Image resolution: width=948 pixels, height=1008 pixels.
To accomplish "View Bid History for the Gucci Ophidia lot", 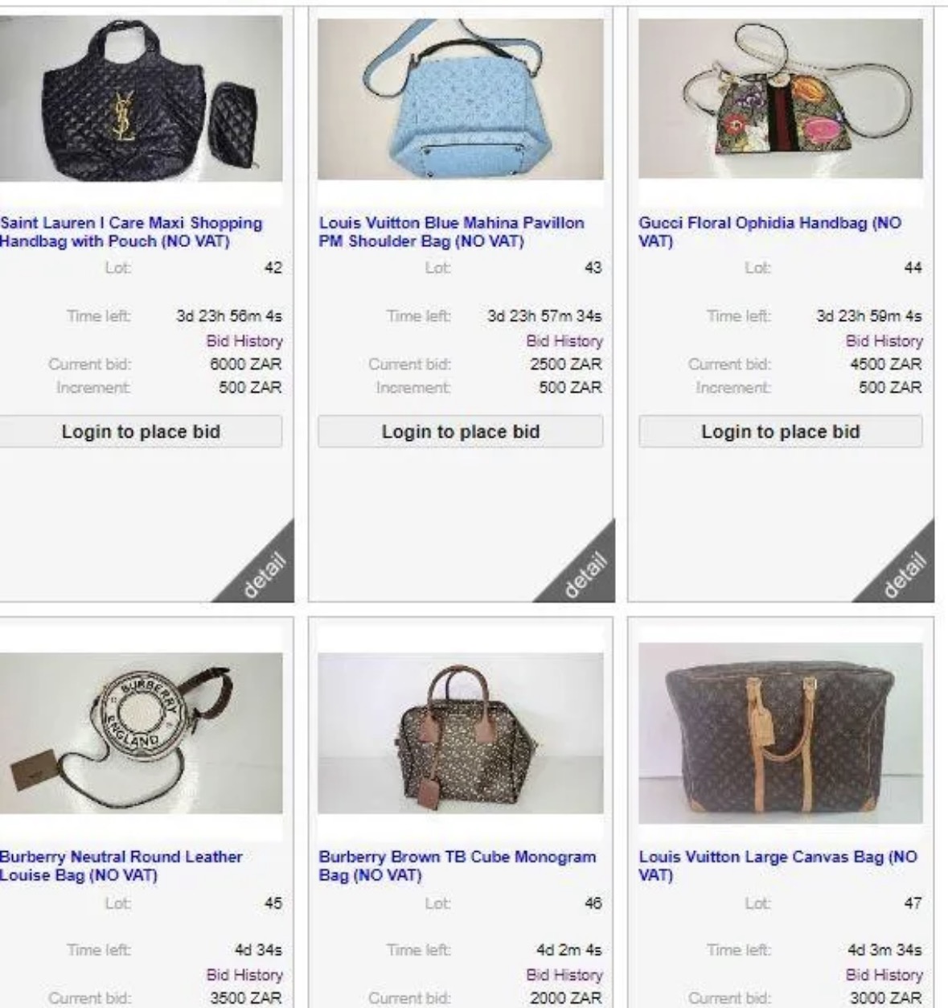I will [884, 341].
